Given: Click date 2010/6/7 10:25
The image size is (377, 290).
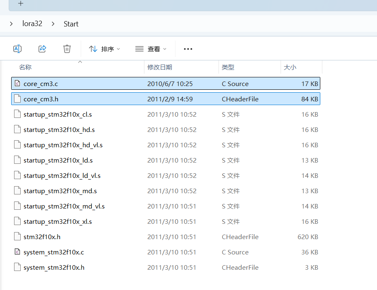Looking at the screenshot, I should pos(170,84).
